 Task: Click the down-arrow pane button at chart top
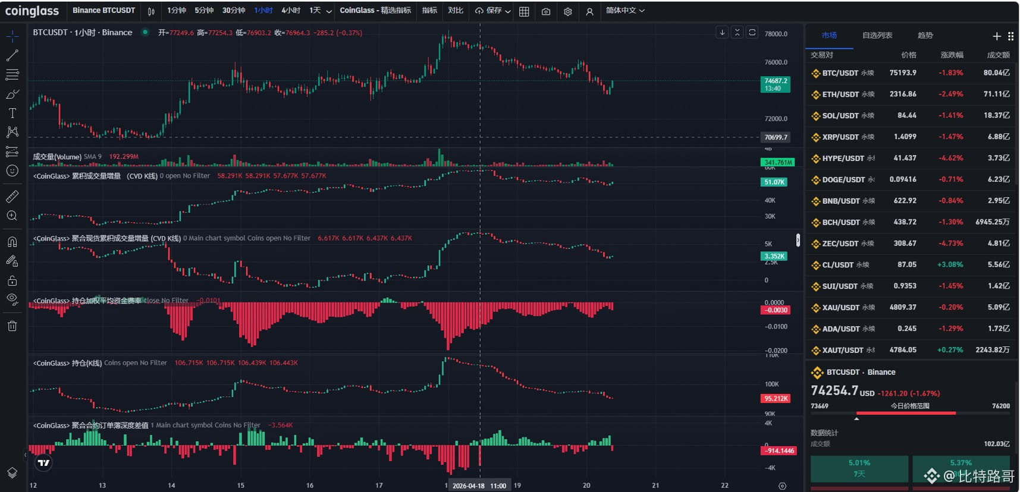[x=722, y=33]
